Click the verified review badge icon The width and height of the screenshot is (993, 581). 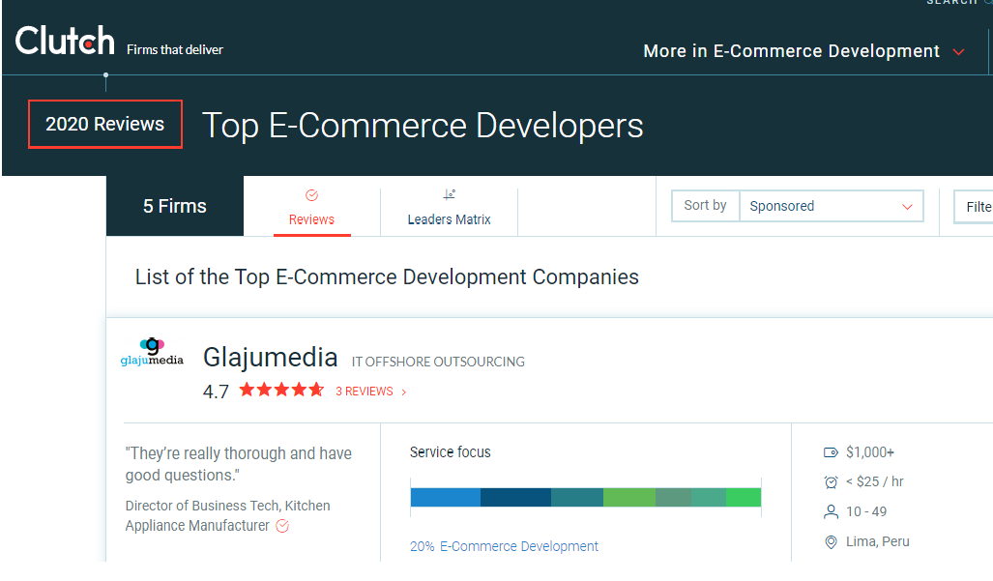tap(283, 526)
